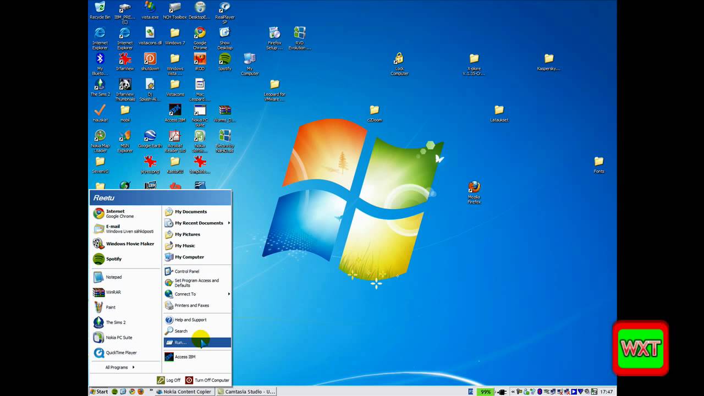Launch NCH Toolbox desktop shortcut
The width and height of the screenshot is (704, 396).
click(175, 10)
